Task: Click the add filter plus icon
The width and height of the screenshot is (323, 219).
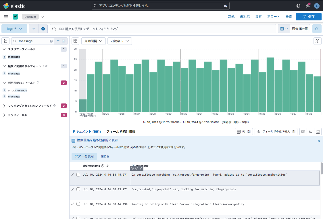Action: [43, 29]
